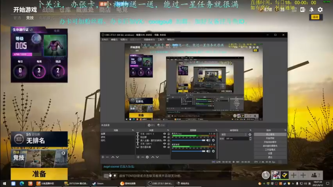Open 桌面音频 audio settings gear
Screen dimensions: 333x187
coord(213,151)
